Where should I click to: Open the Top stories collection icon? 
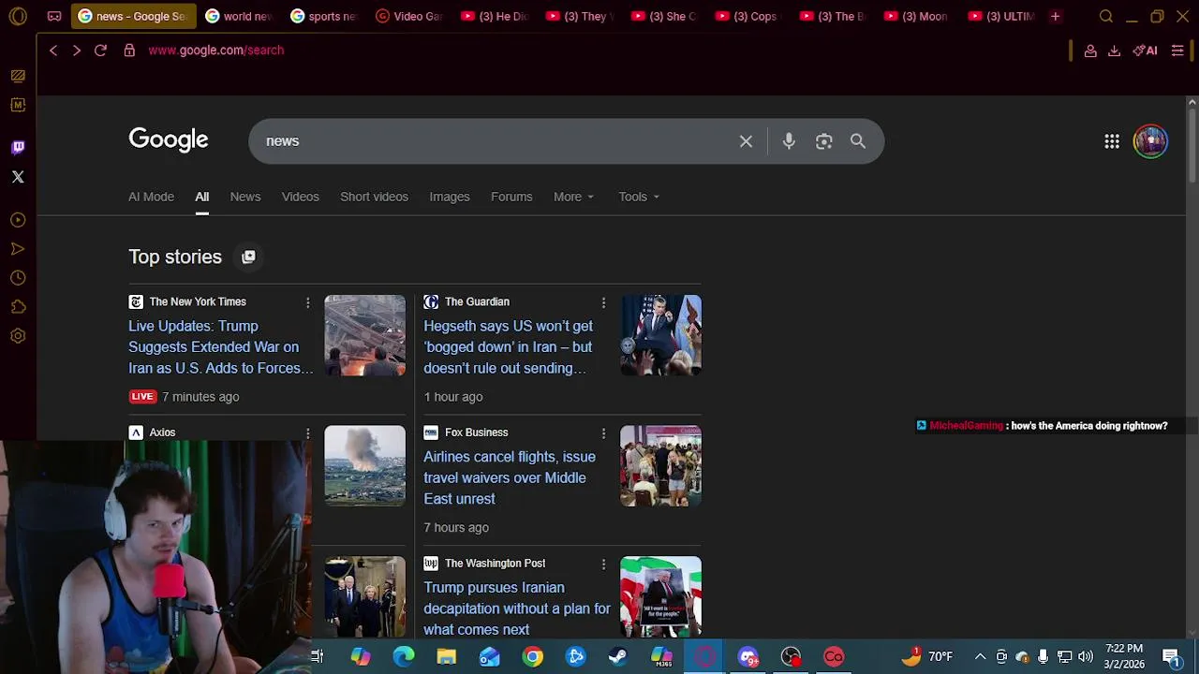[x=248, y=256]
